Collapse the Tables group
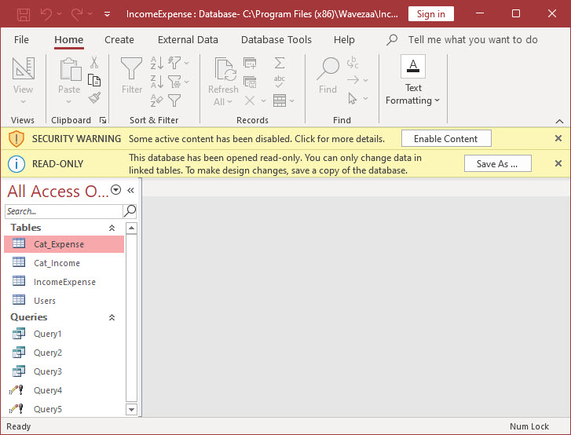 point(112,228)
